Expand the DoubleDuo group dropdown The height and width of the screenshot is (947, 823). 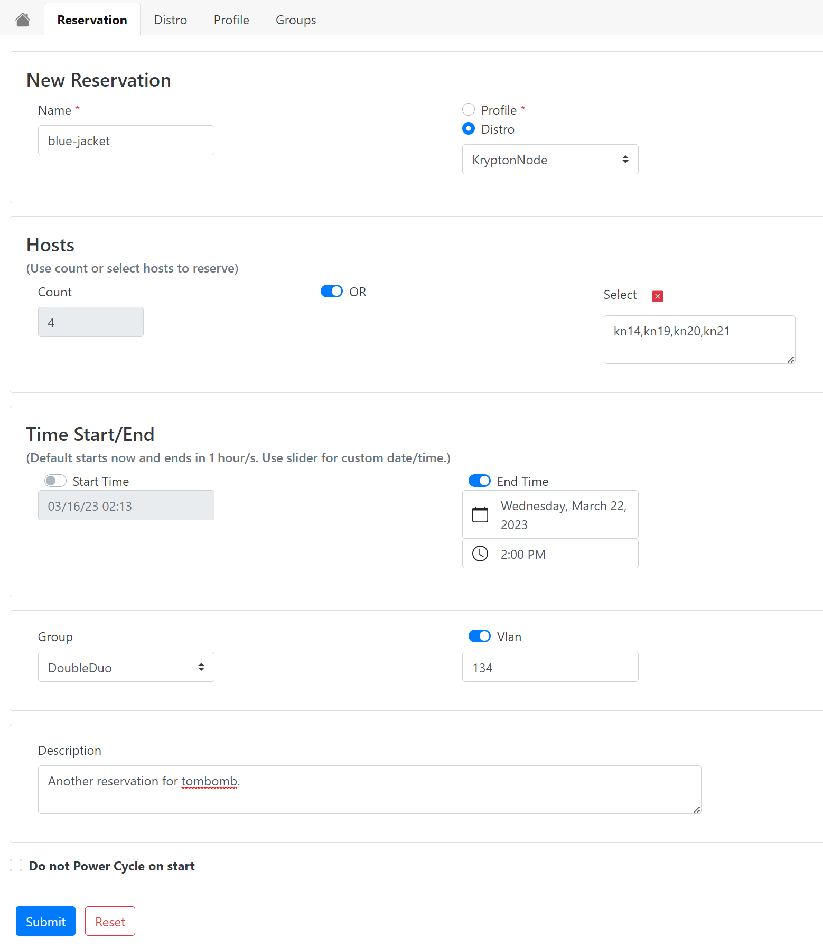[x=126, y=667]
